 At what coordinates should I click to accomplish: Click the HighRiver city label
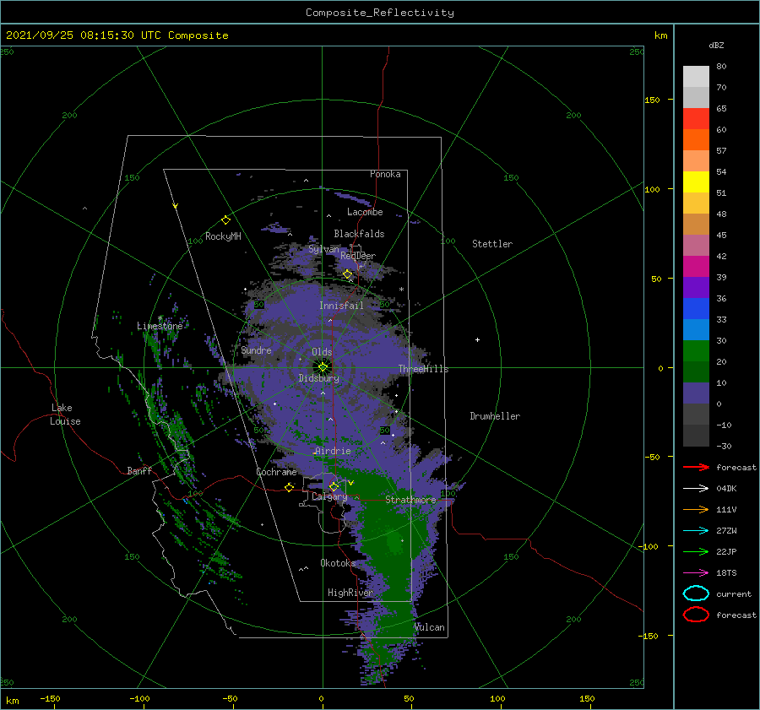[350, 593]
